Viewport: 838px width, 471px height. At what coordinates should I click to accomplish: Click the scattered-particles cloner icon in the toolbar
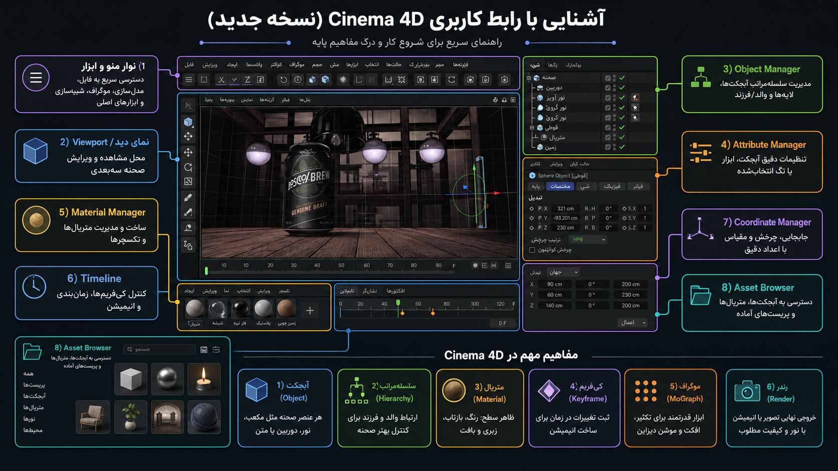click(401, 80)
